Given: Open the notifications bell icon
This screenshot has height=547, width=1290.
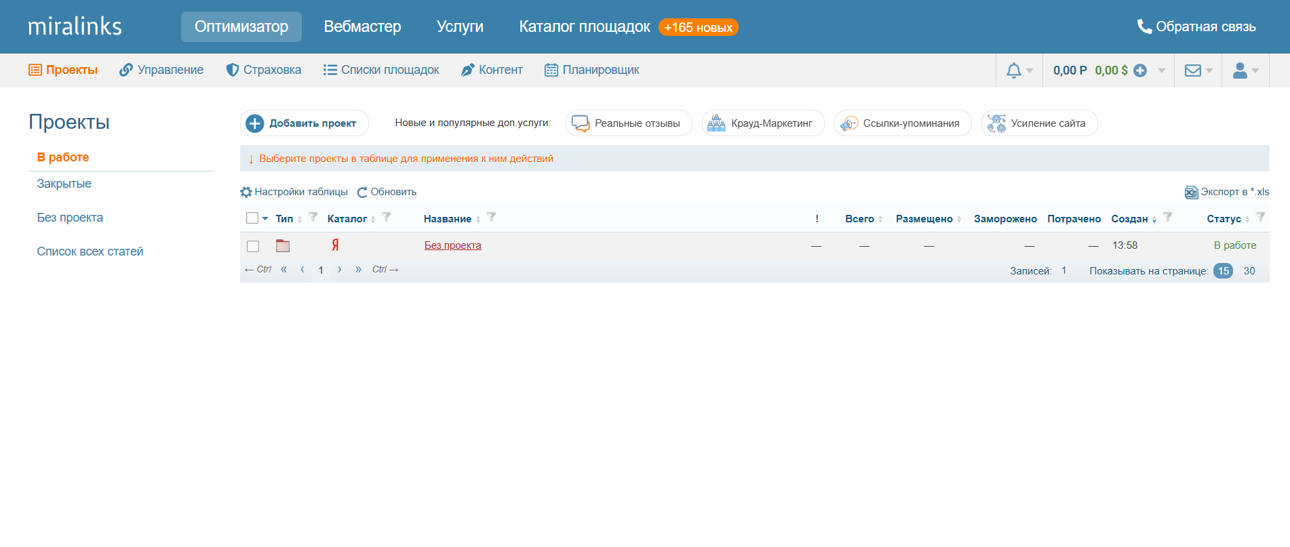Looking at the screenshot, I should click(x=1013, y=70).
